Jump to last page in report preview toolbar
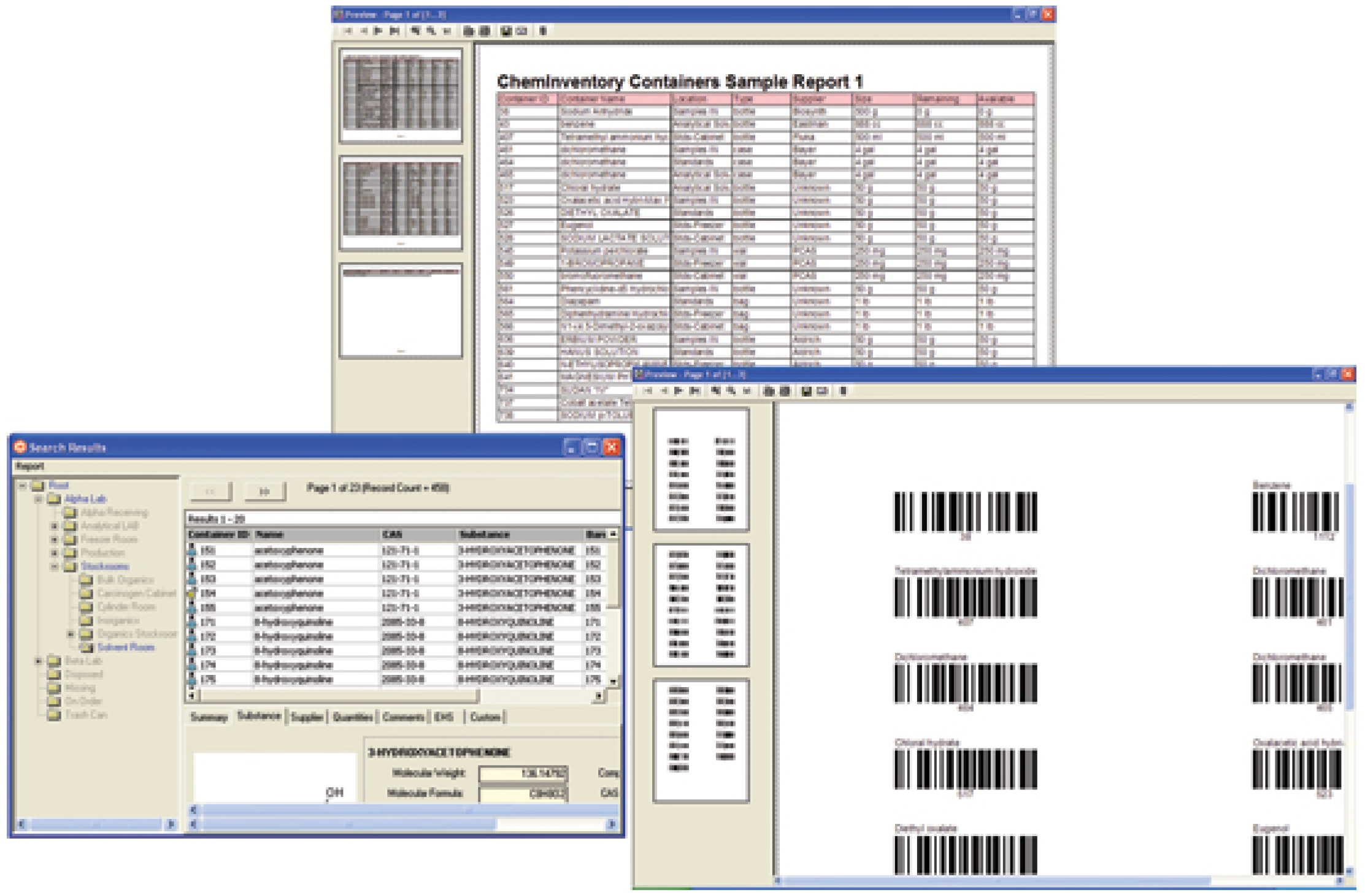Viewport: 1365px width, 895px height. (394, 31)
